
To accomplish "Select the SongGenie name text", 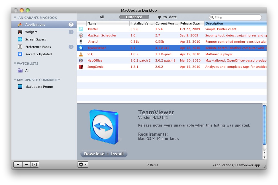I will click(95, 67).
